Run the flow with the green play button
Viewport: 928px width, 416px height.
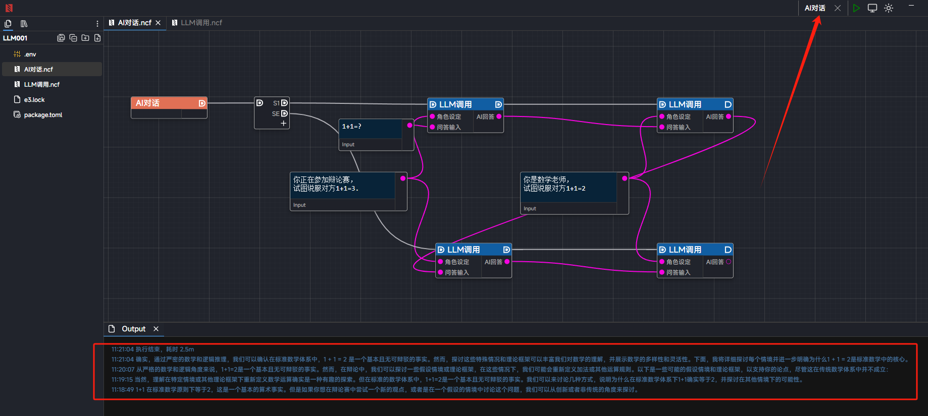point(856,8)
